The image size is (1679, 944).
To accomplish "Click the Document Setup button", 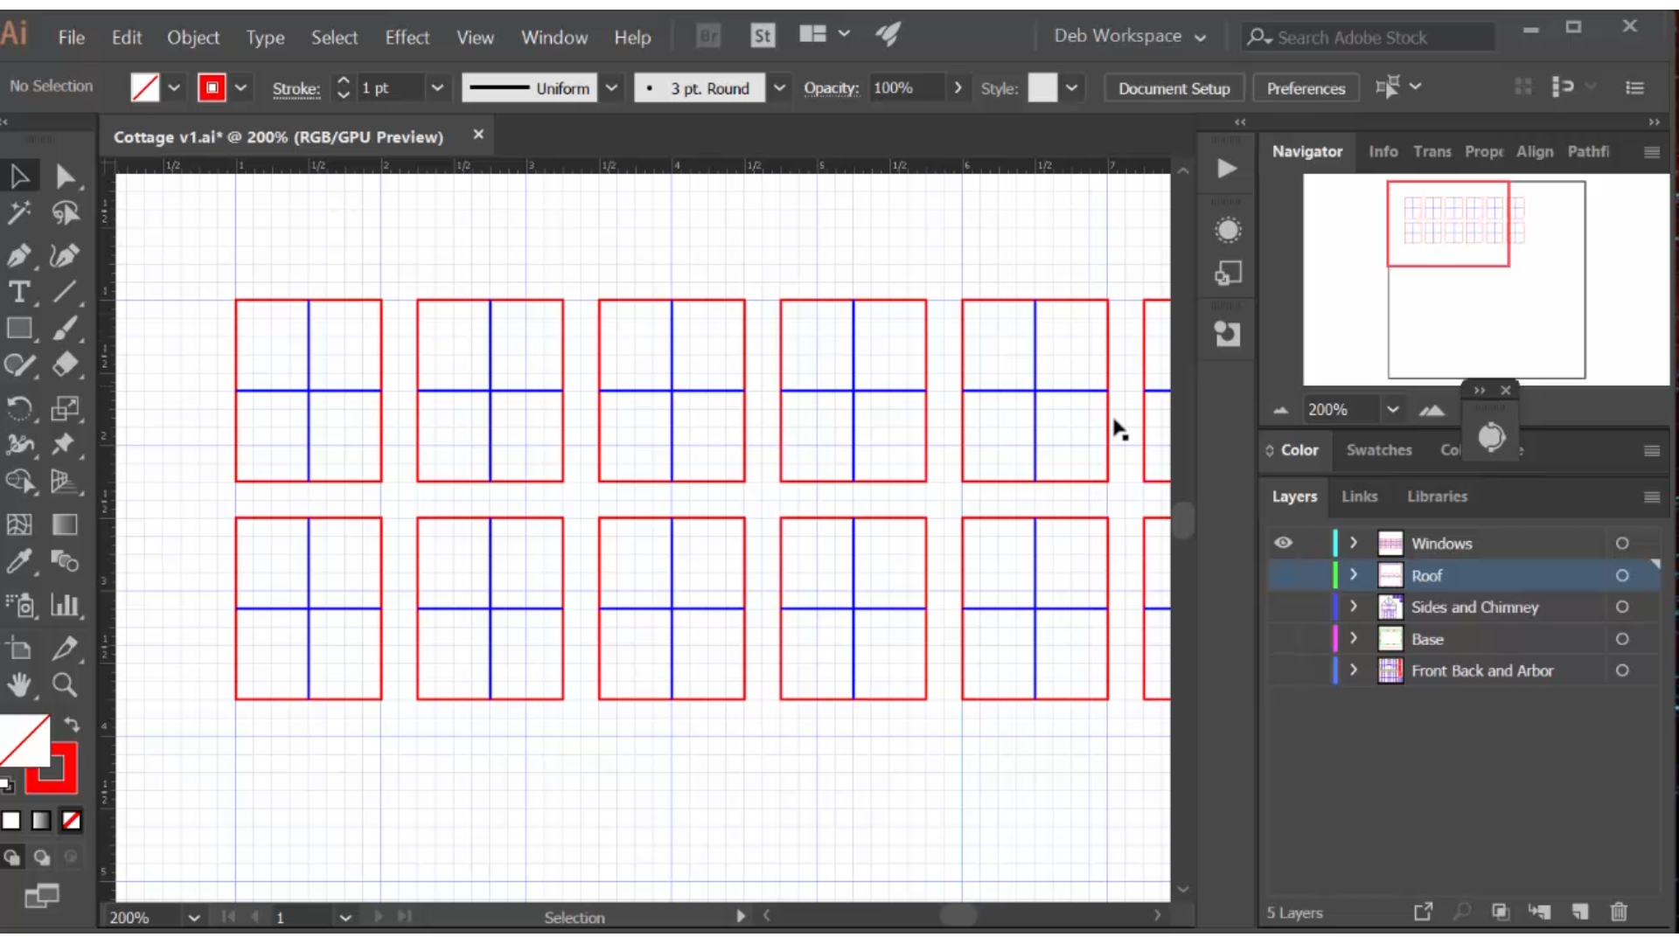I will tap(1175, 87).
